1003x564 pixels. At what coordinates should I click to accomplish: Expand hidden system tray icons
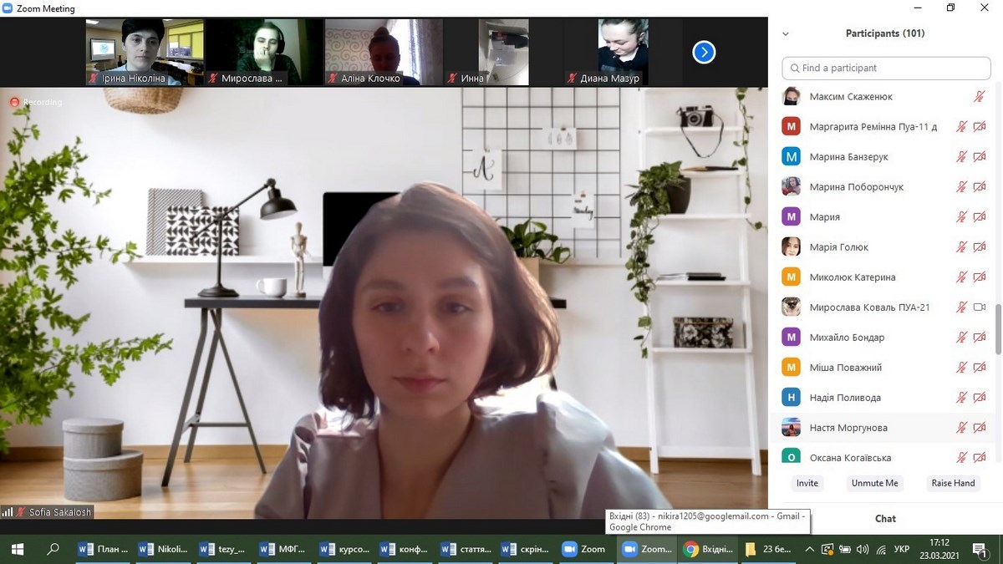coord(808,549)
